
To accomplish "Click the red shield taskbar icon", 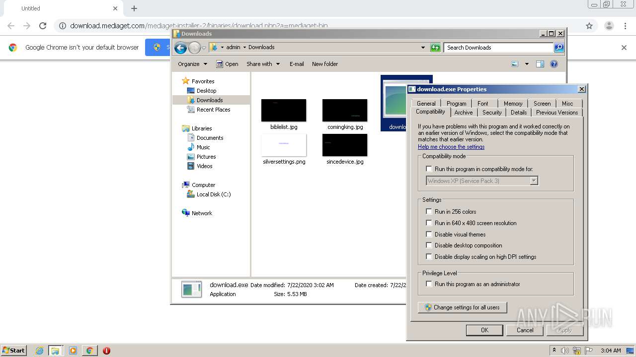I will pos(106,351).
